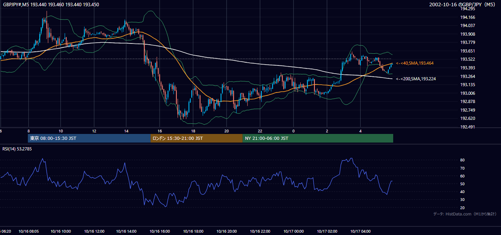This screenshot has height=235, width=501.
Task: Click price level 192.620 on the axis
Action: [468, 118]
